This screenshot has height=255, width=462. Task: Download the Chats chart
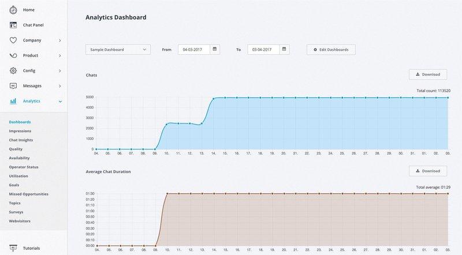pyautogui.click(x=428, y=74)
